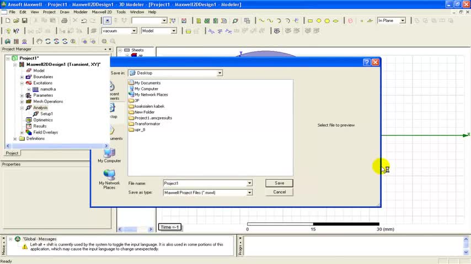The image size is (471, 264).
Task: Click the Save floppy disk toolbar icon
Action: click(x=25, y=20)
